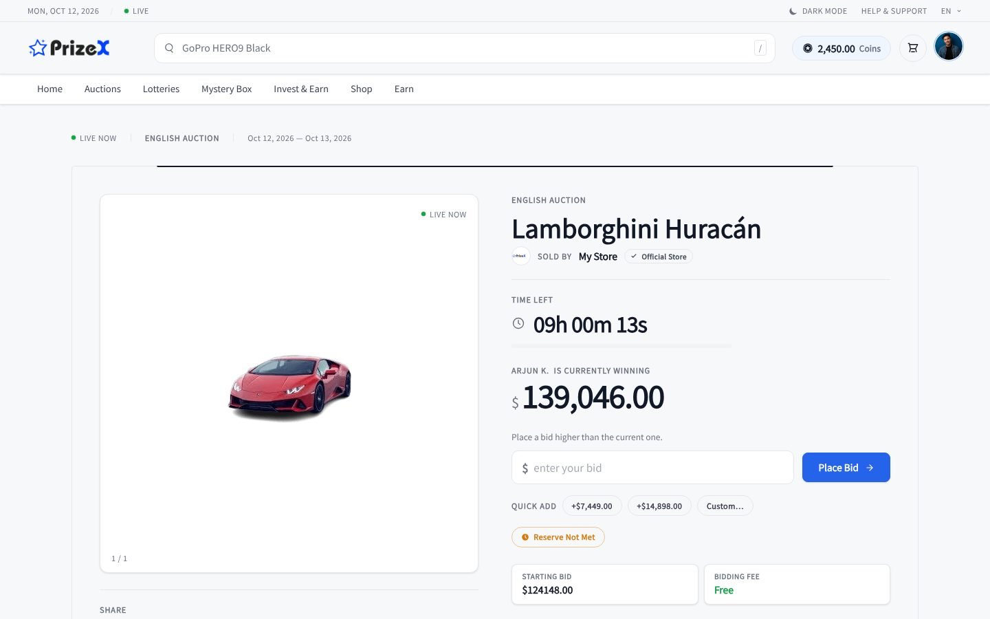
Task: Click the Lamborghini Huracán title
Action: tap(637, 229)
